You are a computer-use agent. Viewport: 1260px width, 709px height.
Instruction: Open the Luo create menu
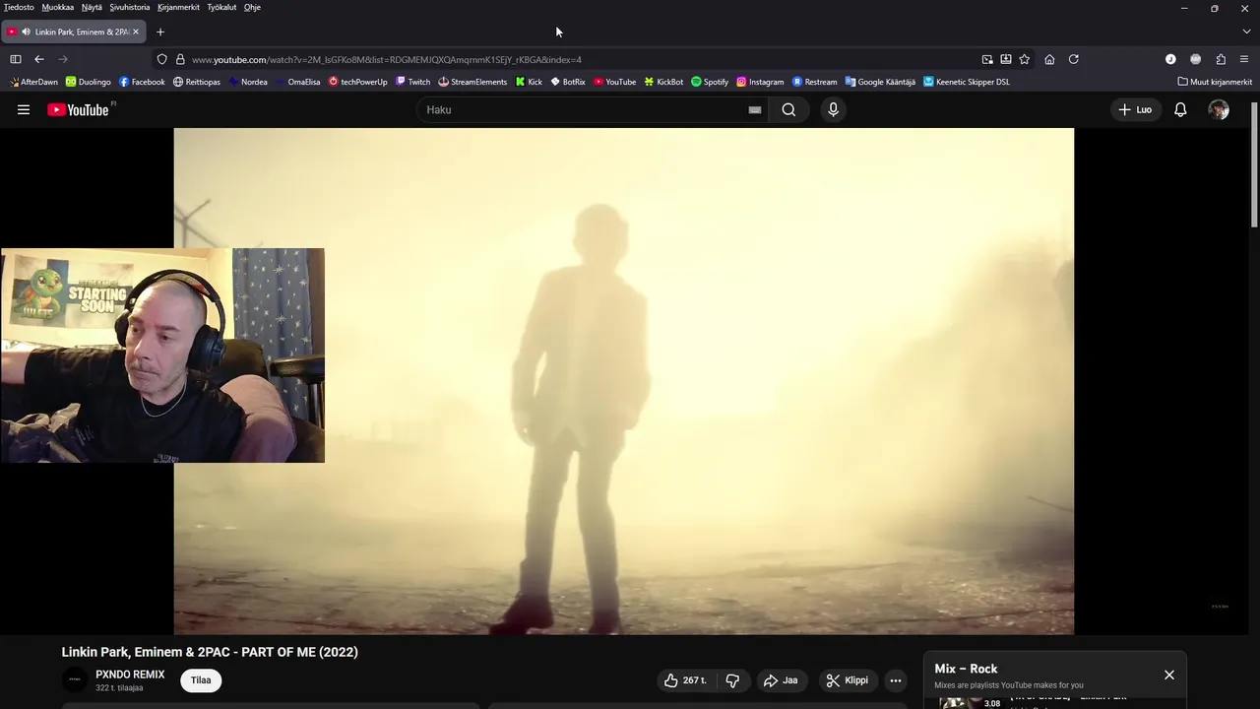coord(1135,109)
